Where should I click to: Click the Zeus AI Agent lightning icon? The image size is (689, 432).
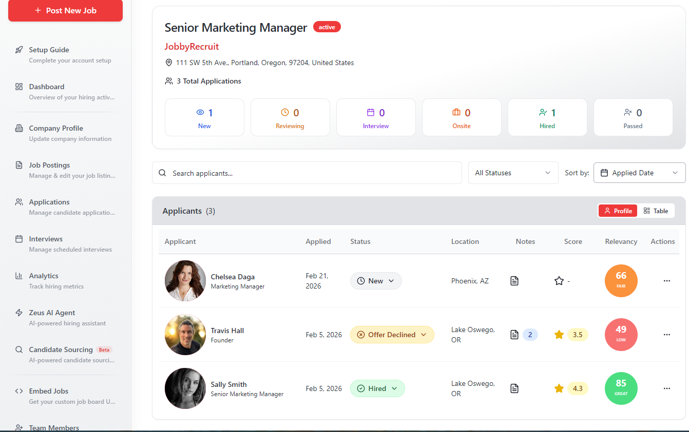click(x=19, y=313)
